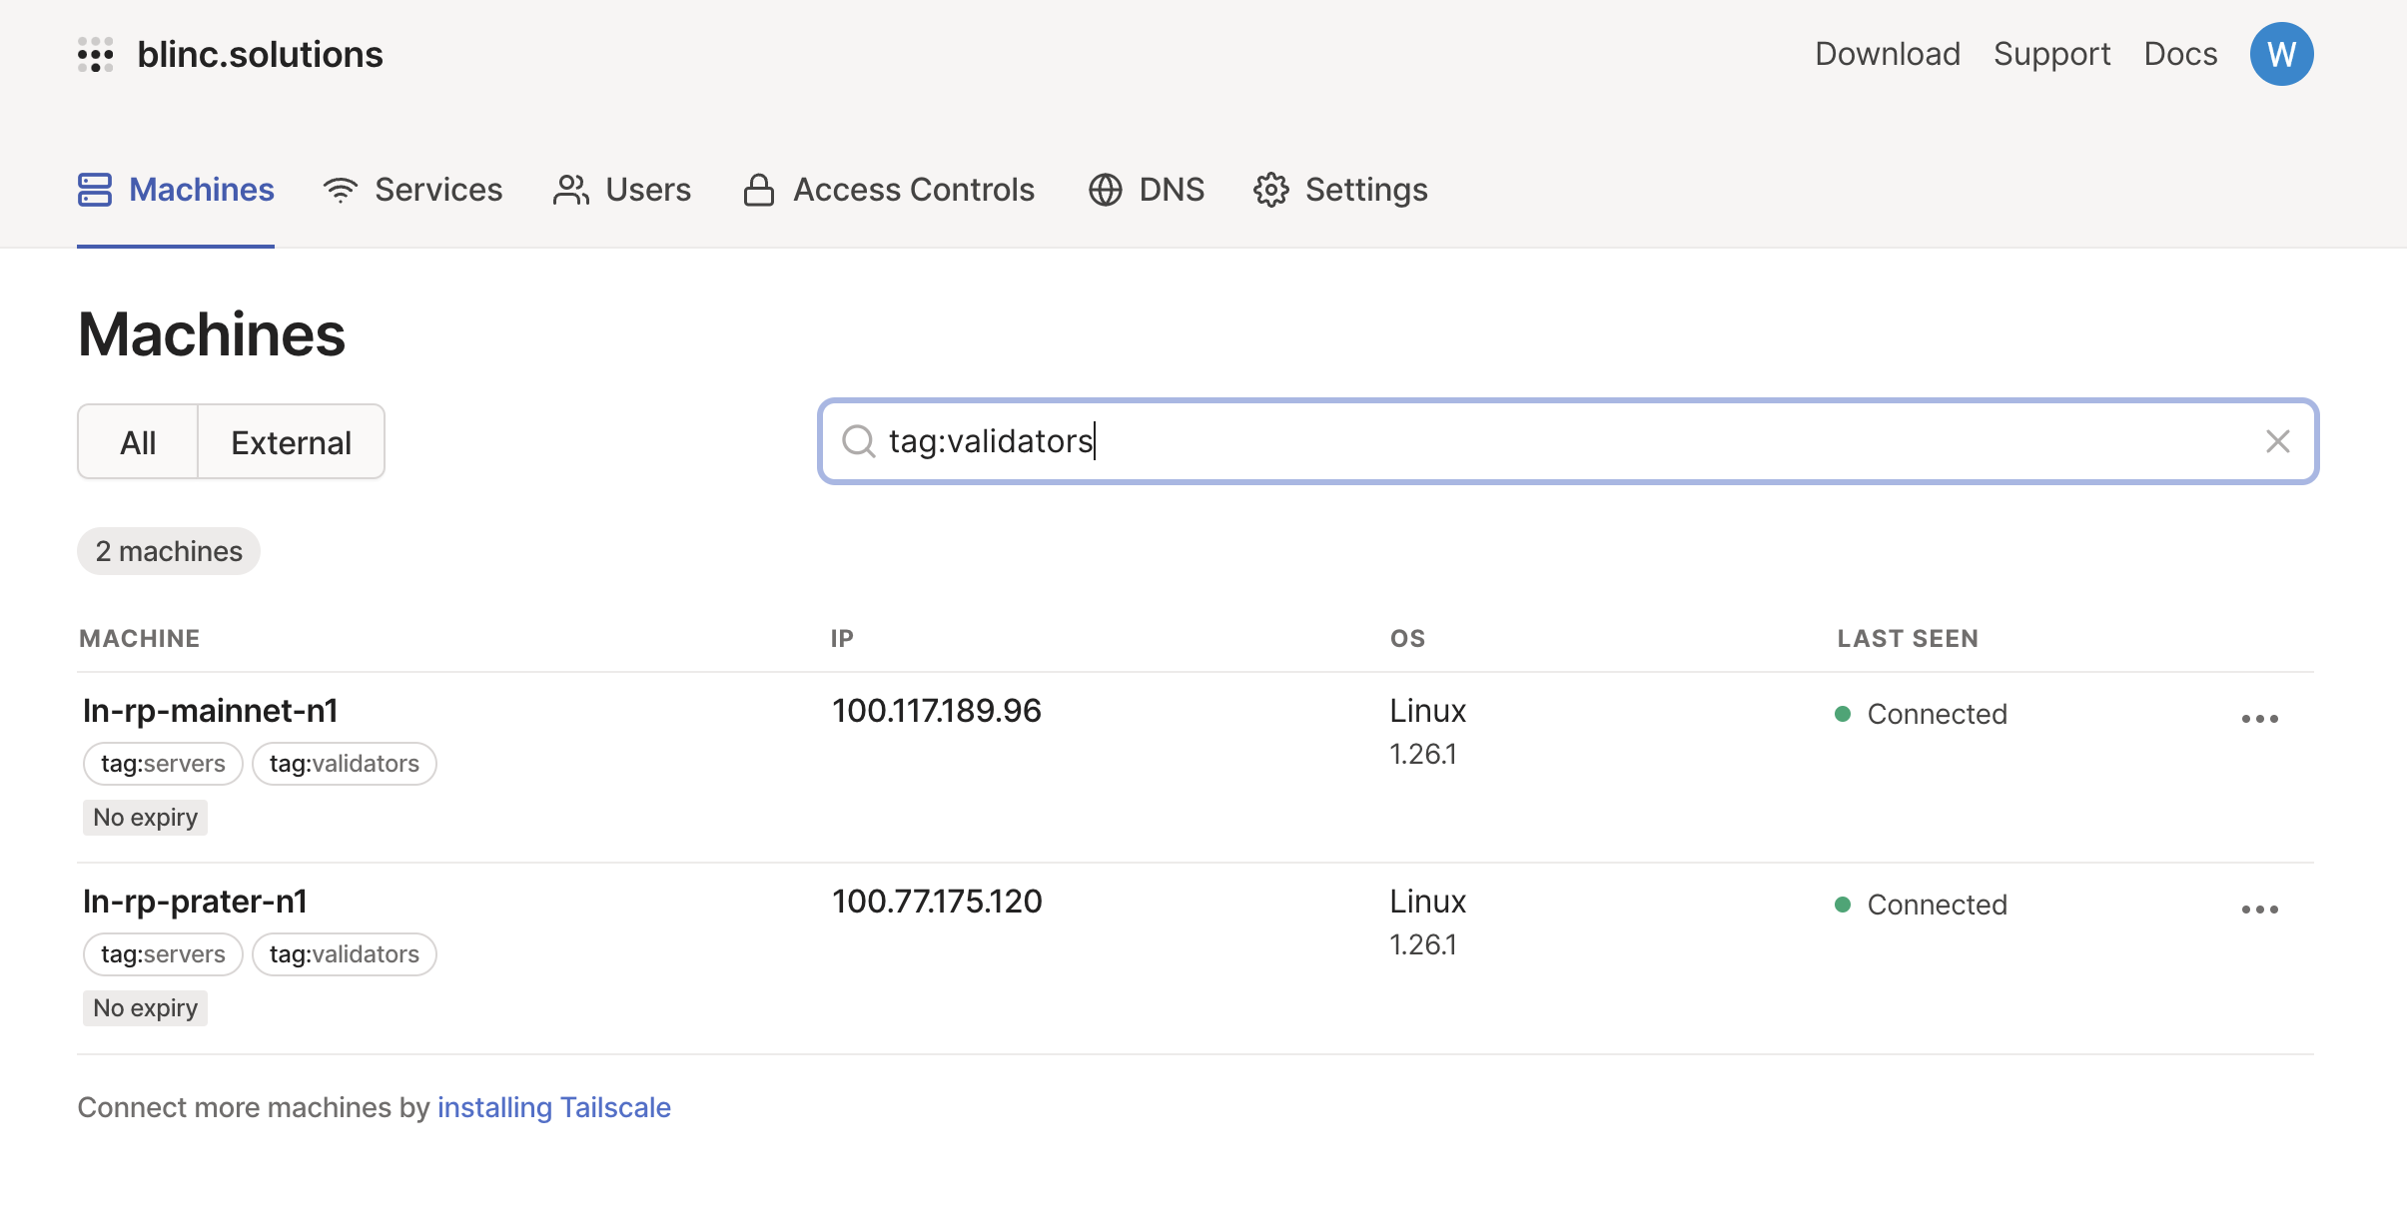Viewport: 2407px width, 1222px height.
Task: Switch to the External machines filter
Action: pos(291,442)
